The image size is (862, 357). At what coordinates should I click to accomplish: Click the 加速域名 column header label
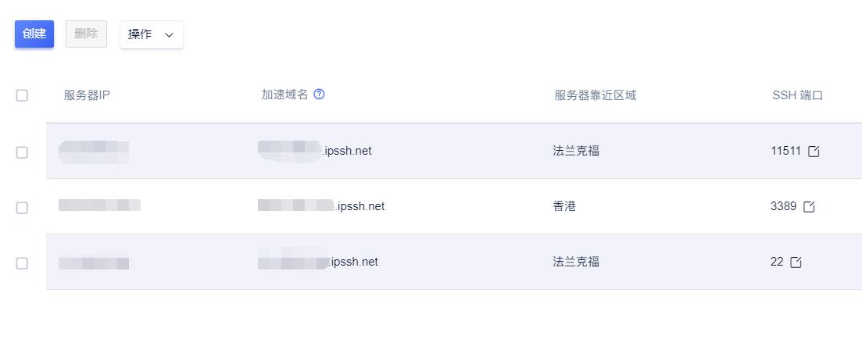coord(284,95)
